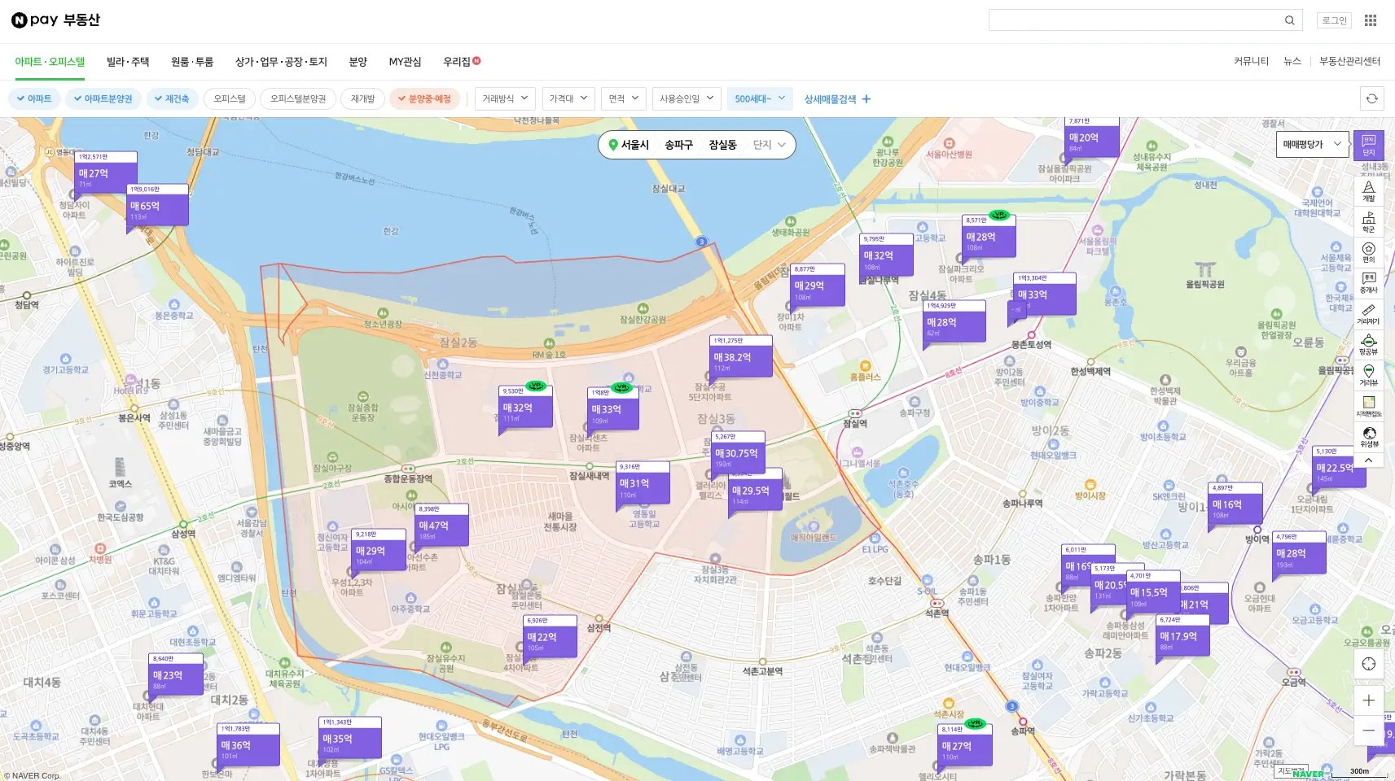This screenshot has height=781, width=1395.
Task: Open the apps grid menu icon
Action: pyautogui.click(x=1371, y=20)
